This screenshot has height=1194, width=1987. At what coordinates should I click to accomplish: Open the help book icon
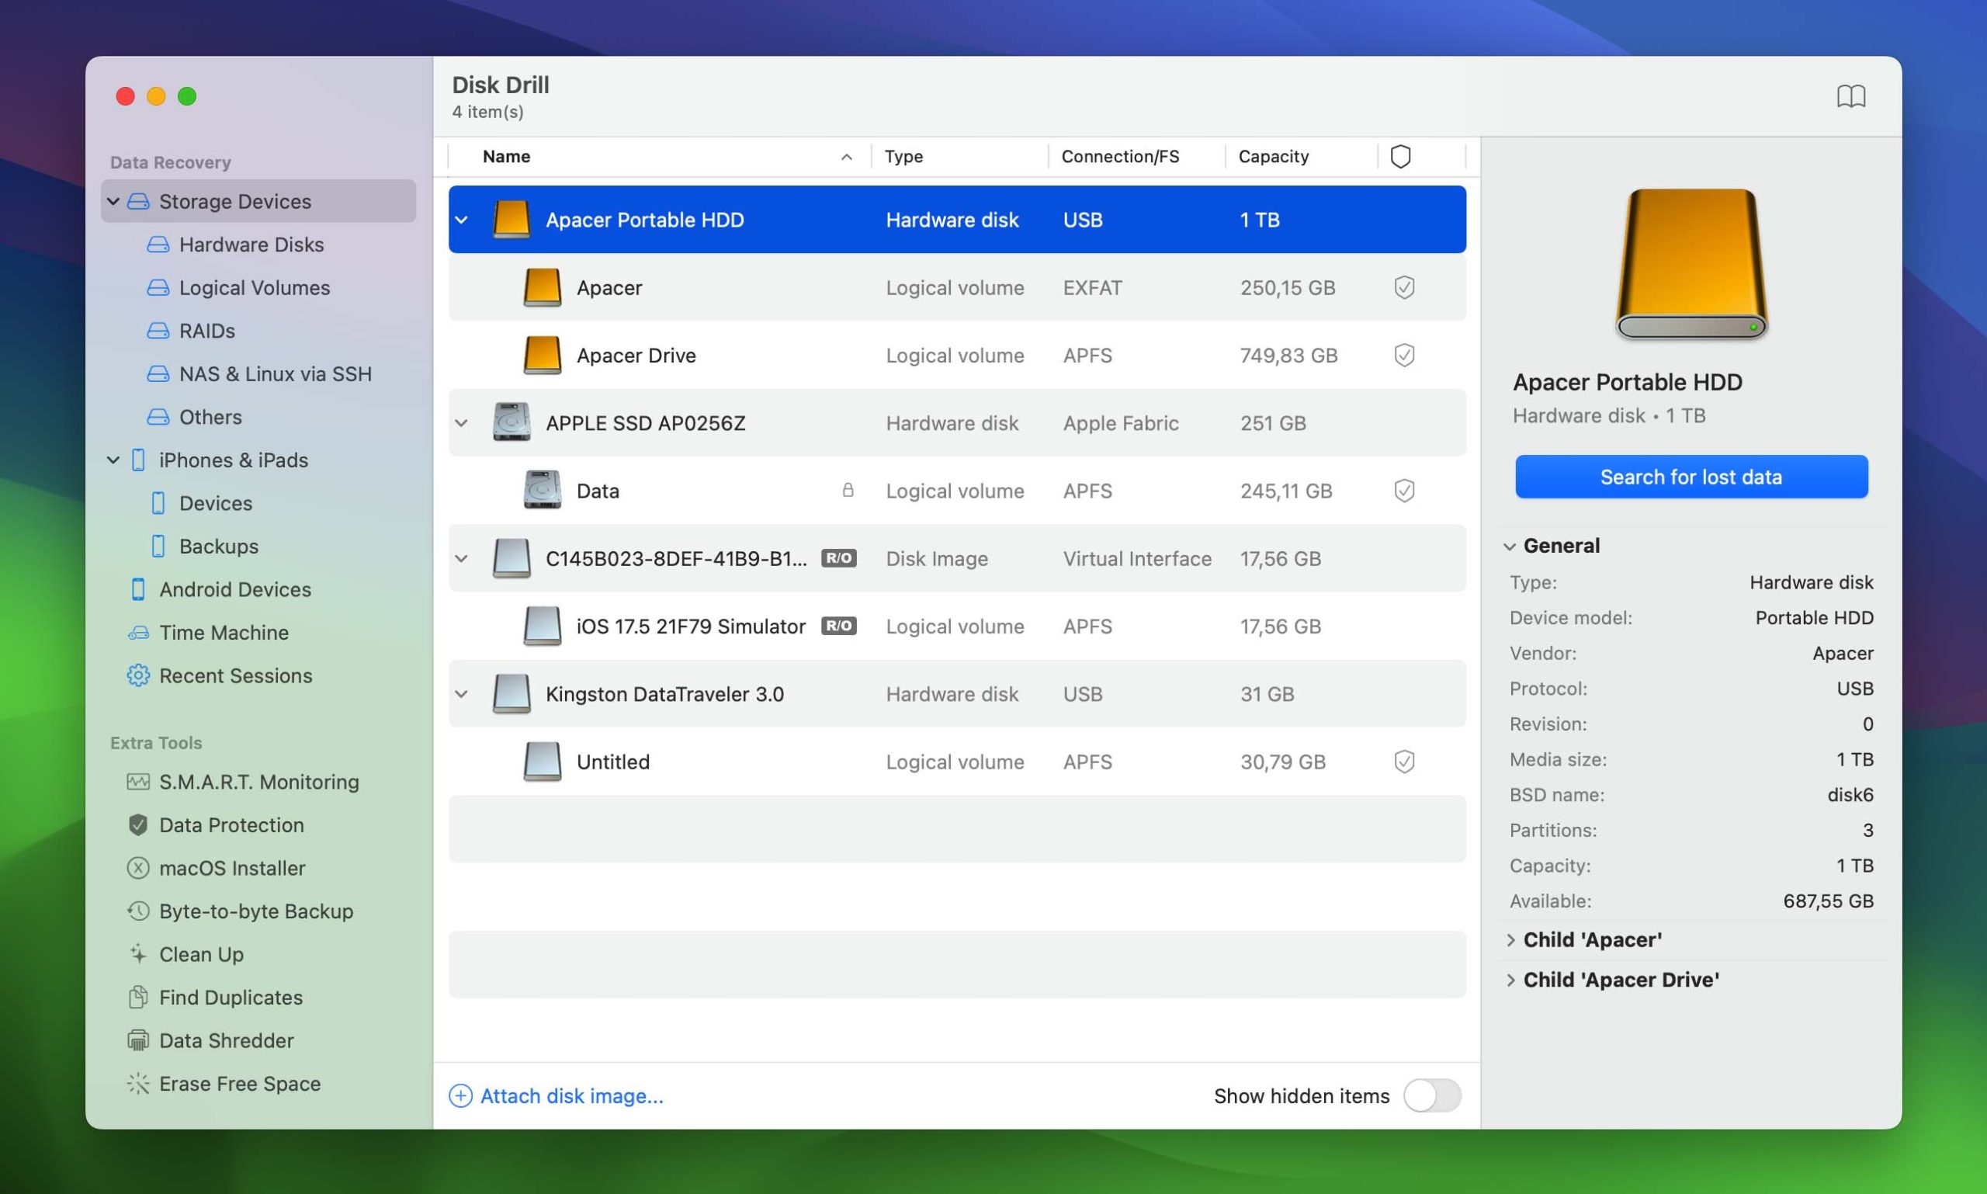click(x=1850, y=96)
